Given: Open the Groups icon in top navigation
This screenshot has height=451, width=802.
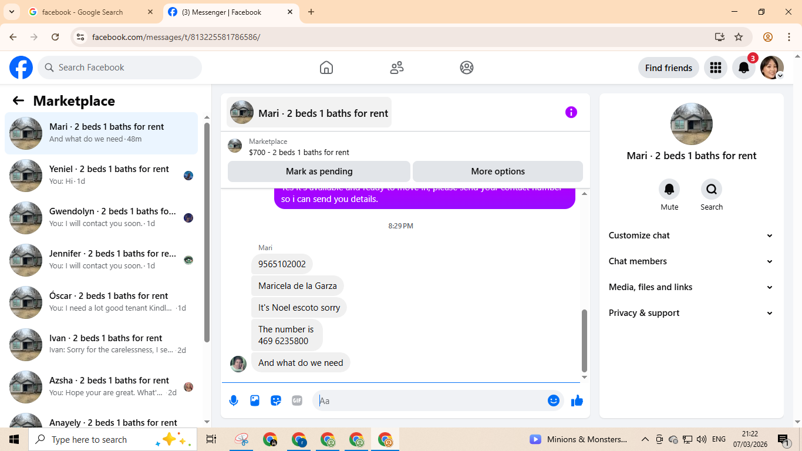Looking at the screenshot, I should 467,68.
